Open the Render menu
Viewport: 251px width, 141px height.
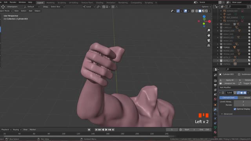[13, 2]
